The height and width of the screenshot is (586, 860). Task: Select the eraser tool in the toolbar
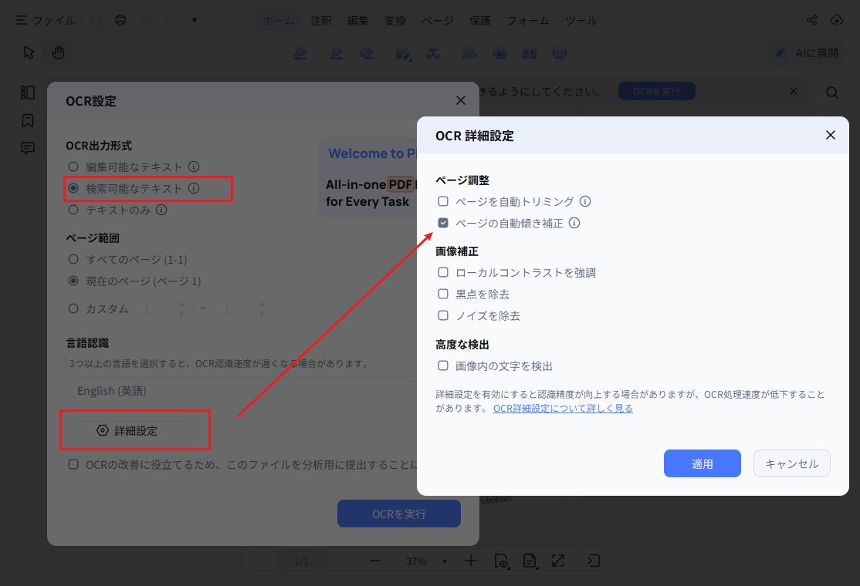click(367, 53)
